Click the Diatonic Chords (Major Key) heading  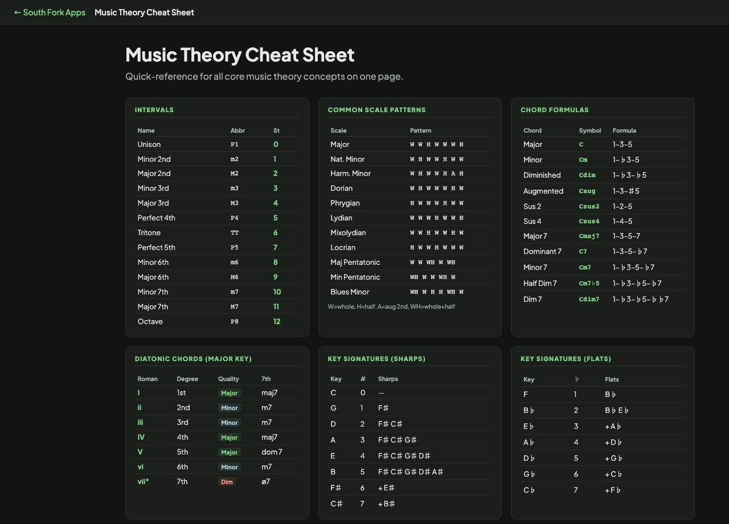[x=193, y=359]
